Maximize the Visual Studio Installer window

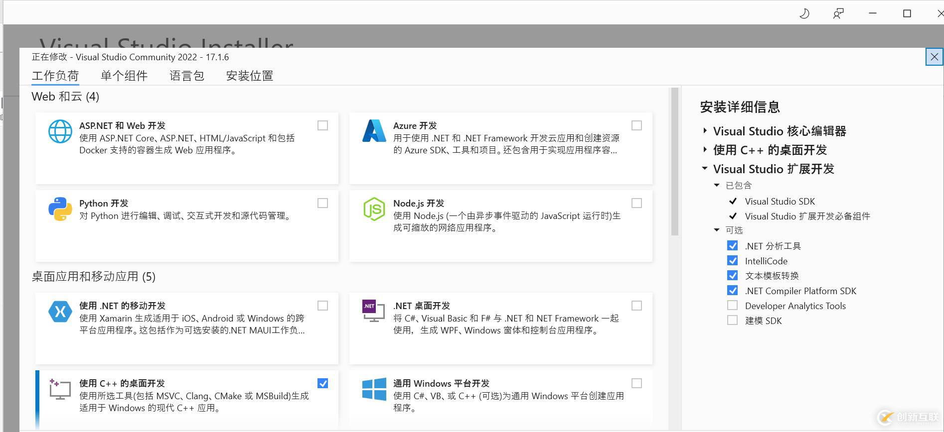(x=907, y=13)
